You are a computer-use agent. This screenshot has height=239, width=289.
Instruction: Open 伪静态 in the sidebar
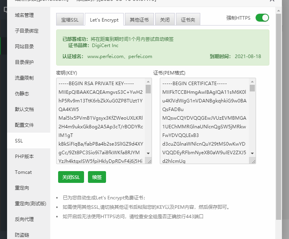coord(29,94)
